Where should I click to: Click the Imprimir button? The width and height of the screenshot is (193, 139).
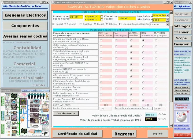click(x=158, y=134)
